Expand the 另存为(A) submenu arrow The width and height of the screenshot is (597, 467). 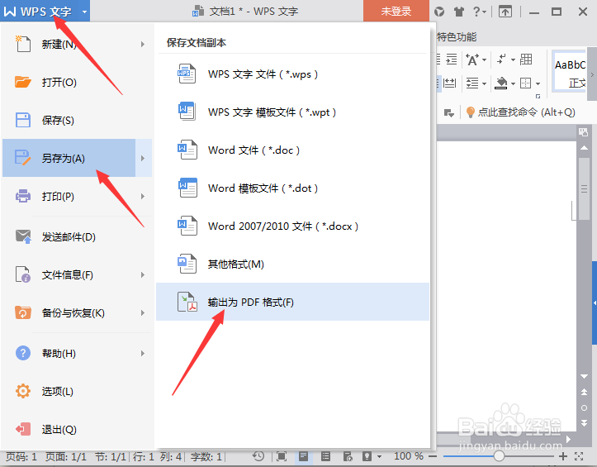[x=143, y=158]
